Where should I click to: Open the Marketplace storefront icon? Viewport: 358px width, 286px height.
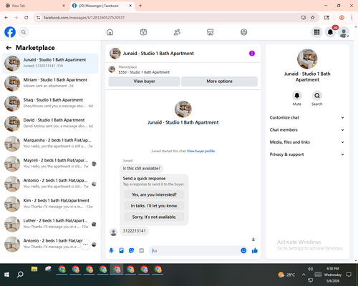[x=211, y=32]
